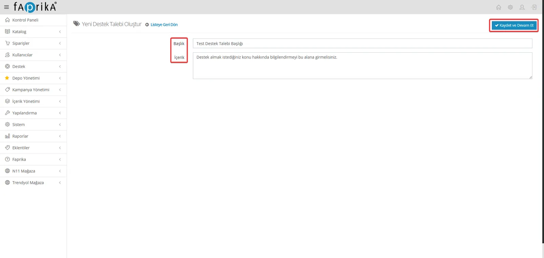Expand the Sistem menu arrow
Screen dimensions: 544x258
coord(60,125)
